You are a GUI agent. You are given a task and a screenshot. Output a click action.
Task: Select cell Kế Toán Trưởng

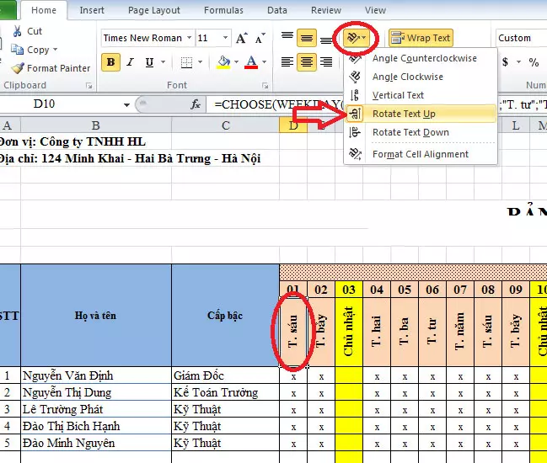(x=225, y=392)
